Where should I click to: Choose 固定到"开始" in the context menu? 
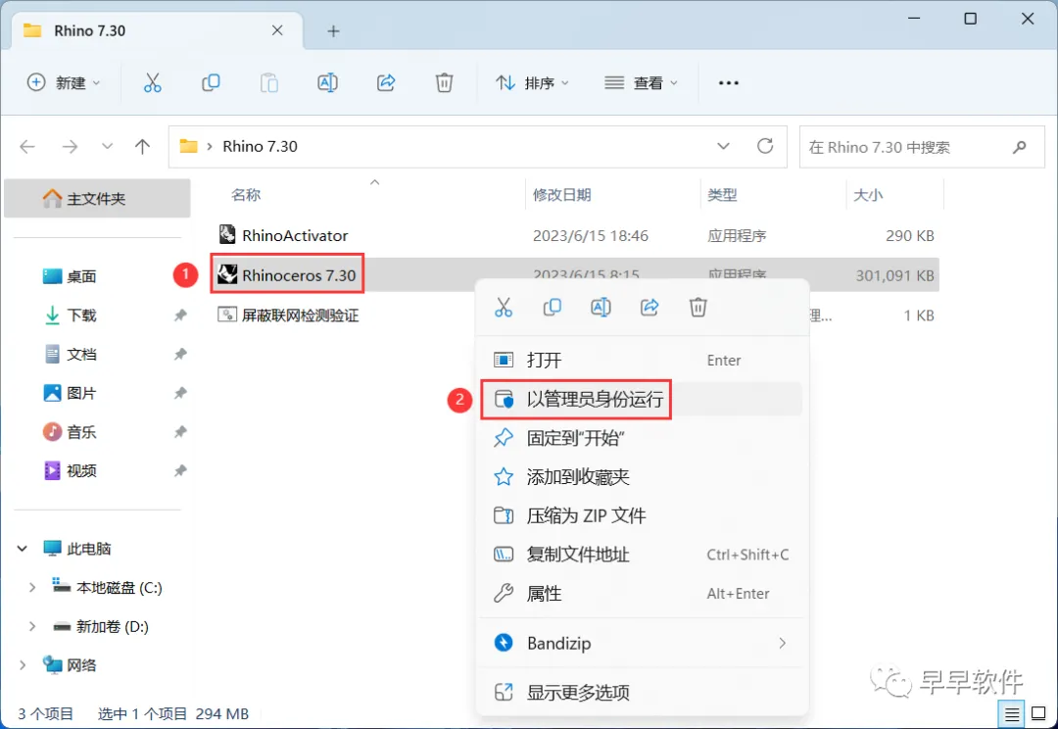(x=642, y=438)
